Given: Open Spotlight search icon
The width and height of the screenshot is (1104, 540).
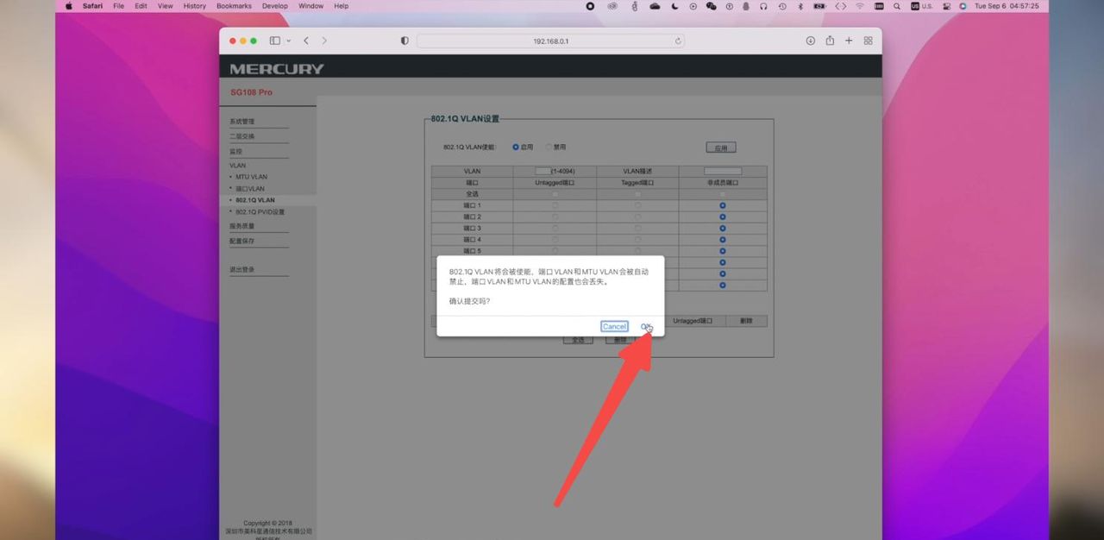Looking at the screenshot, I should pyautogui.click(x=897, y=6).
